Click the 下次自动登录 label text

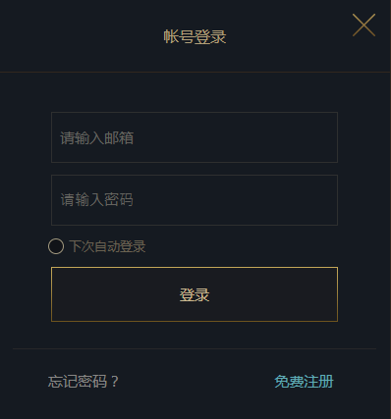(x=107, y=246)
